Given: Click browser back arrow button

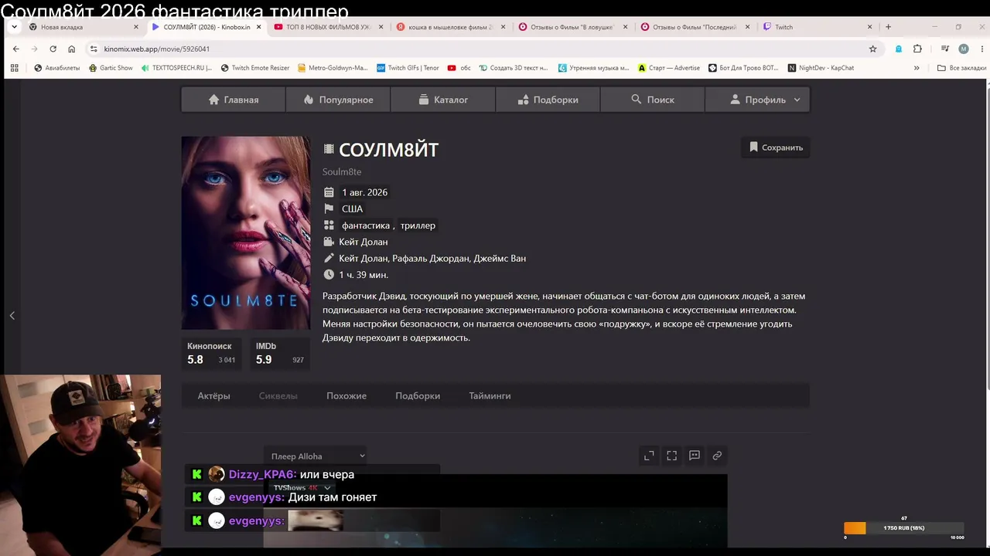Looking at the screenshot, I should coord(15,49).
